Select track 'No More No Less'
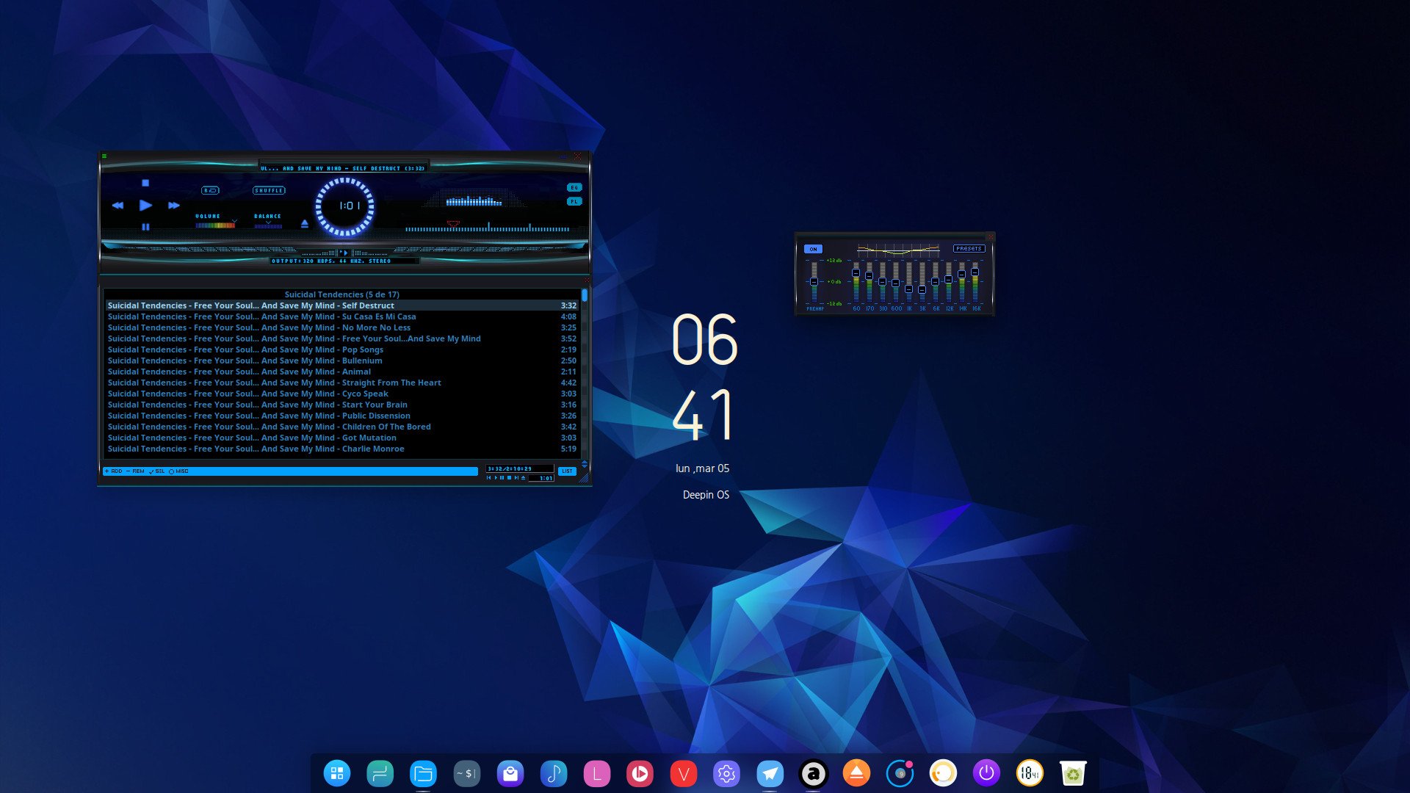The width and height of the screenshot is (1410, 793). (x=342, y=328)
